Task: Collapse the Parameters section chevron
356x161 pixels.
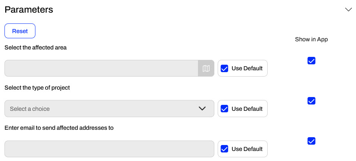Action: (349, 10)
